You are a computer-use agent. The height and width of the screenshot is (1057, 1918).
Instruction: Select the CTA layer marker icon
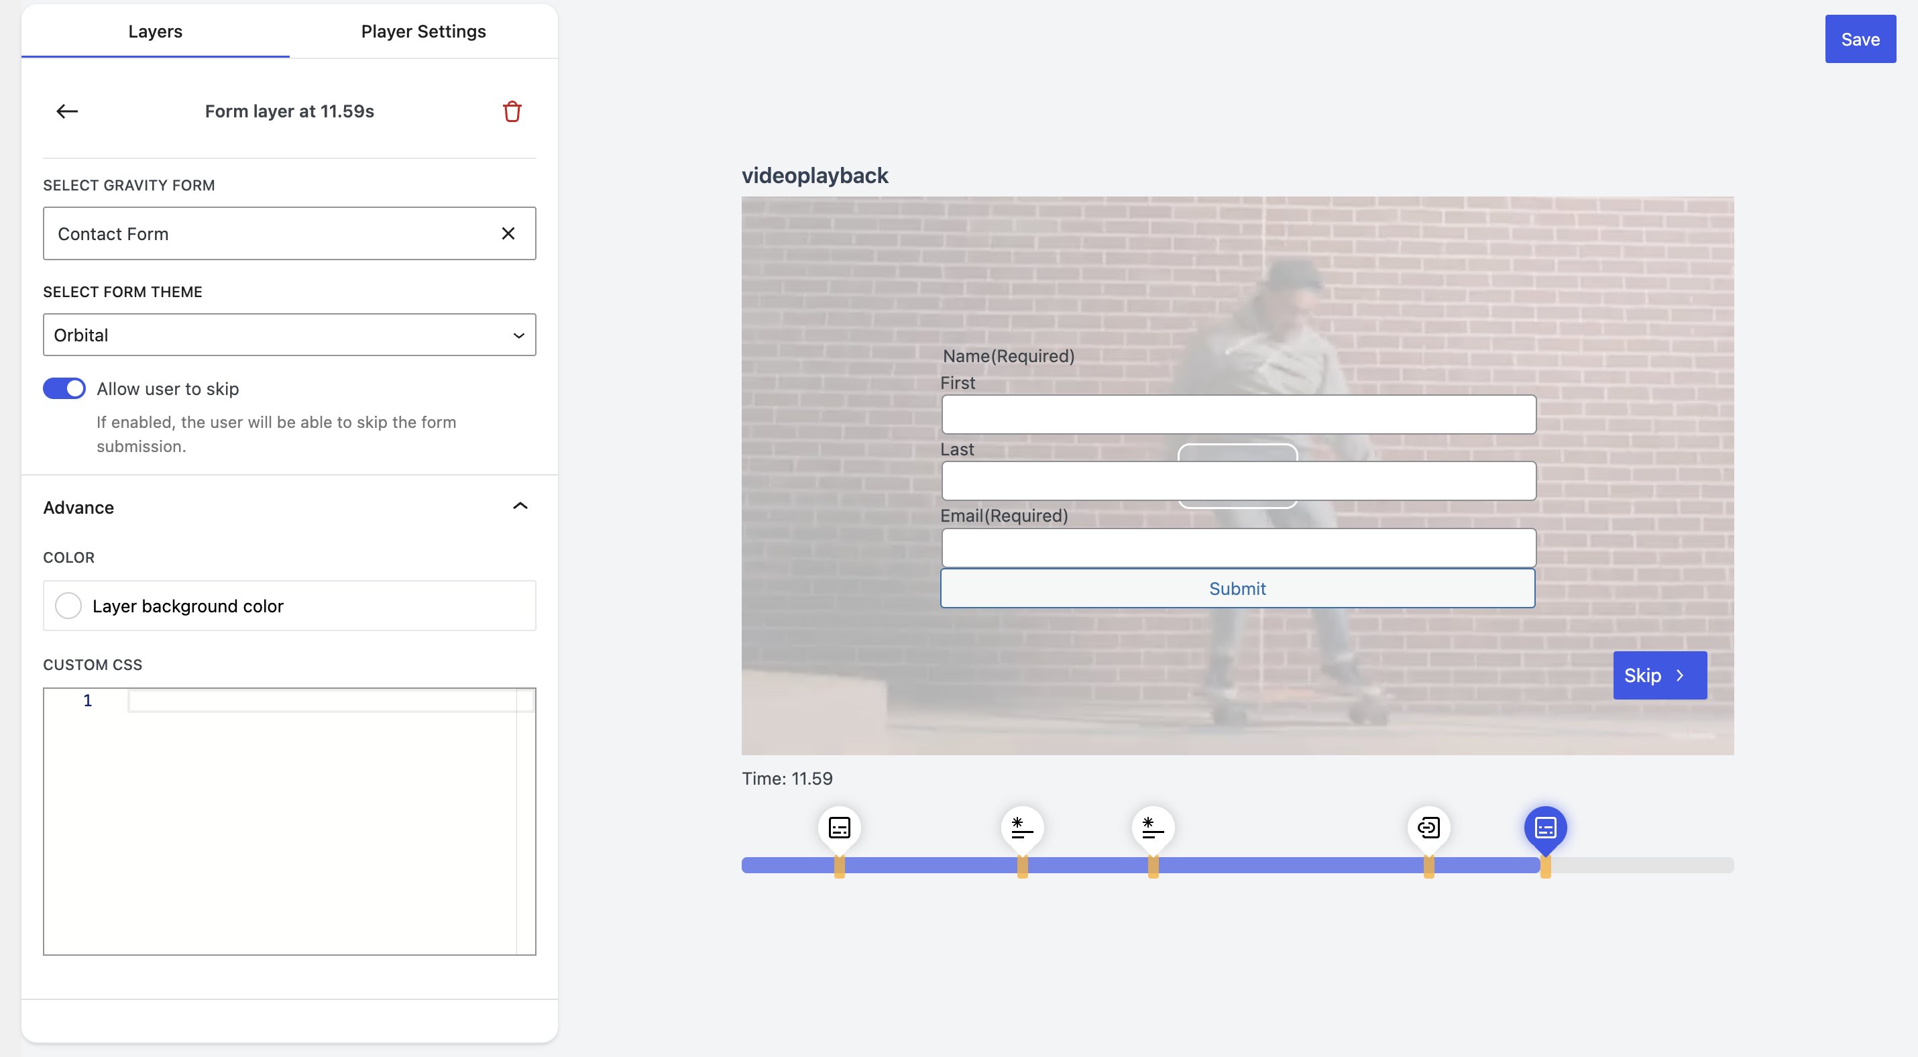point(1428,827)
